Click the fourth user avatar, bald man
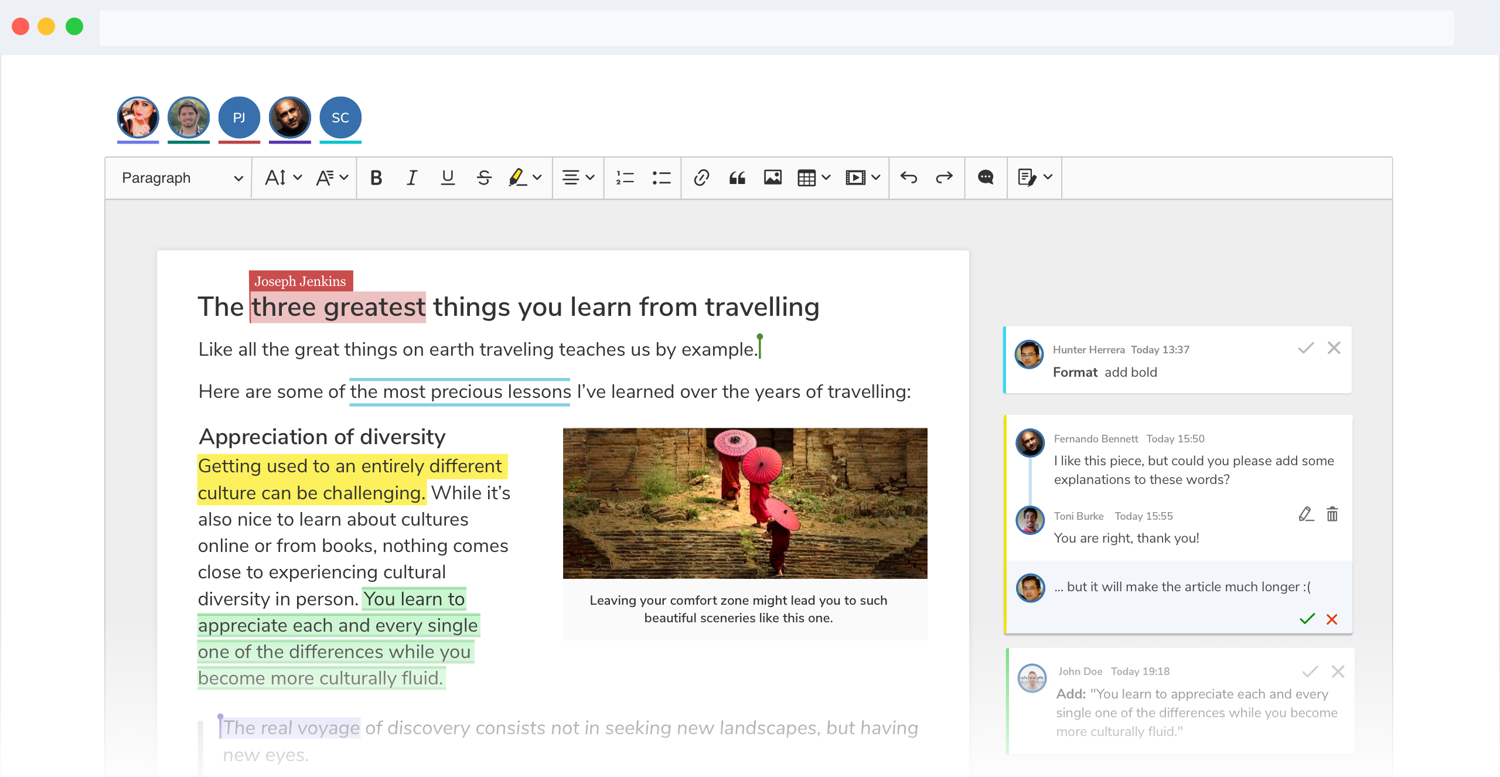 click(290, 118)
